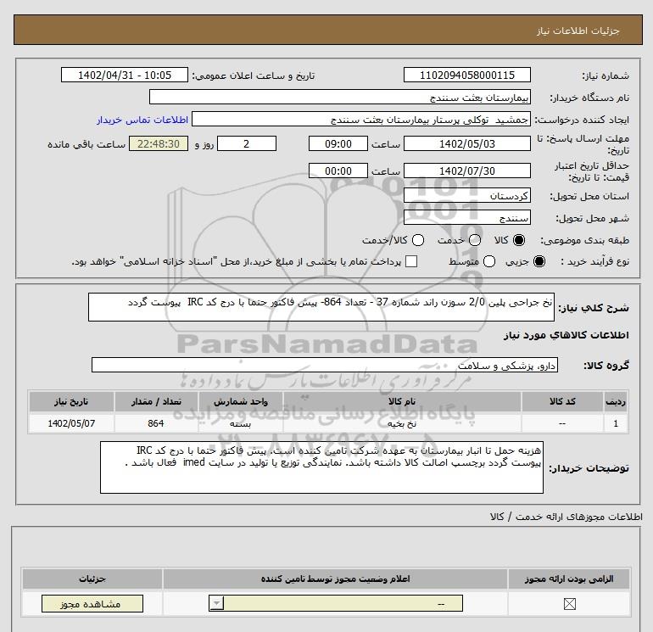Click the unit cell بسته
The height and width of the screenshot is (632, 653).
241,423
